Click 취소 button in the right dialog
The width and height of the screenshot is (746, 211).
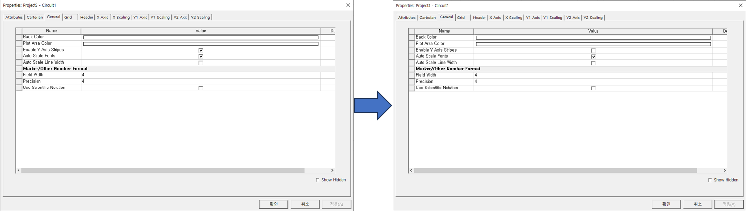pos(697,204)
